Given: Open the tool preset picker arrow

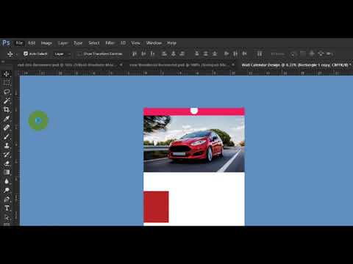Looking at the screenshot, I should 17,54.
